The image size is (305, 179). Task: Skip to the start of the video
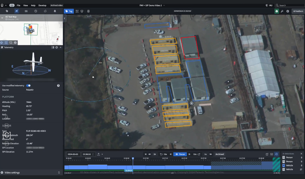[145, 154]
